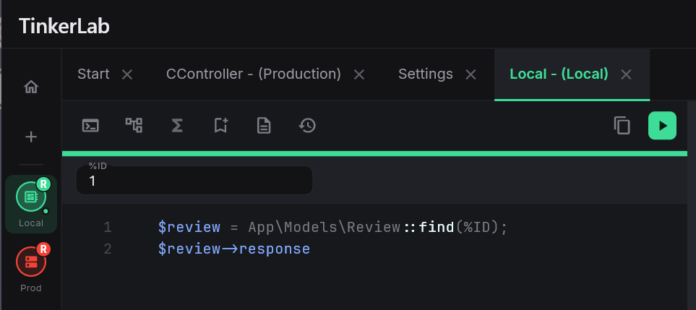Add a bookmark snippet icon

(220, 126)
